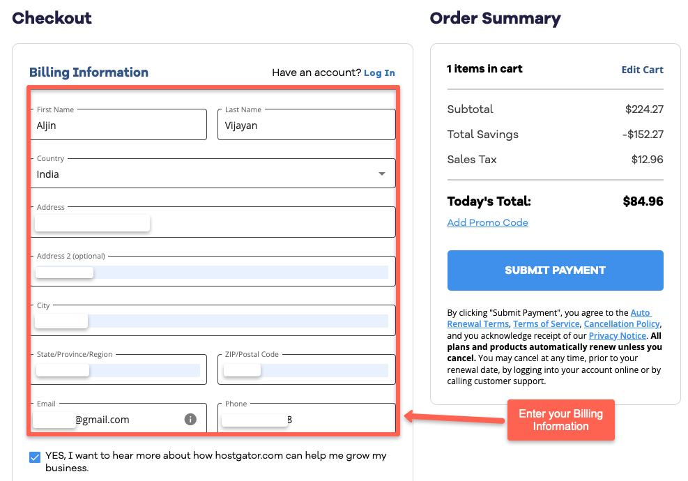Select the Last Name field showing Vijayan
Screen dimensions: 688x481
coord(307,124)
